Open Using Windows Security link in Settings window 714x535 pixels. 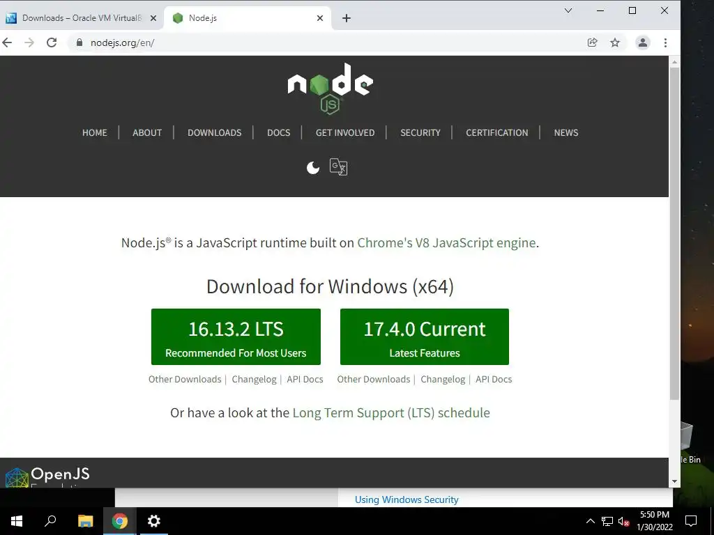tap(407, 499)
